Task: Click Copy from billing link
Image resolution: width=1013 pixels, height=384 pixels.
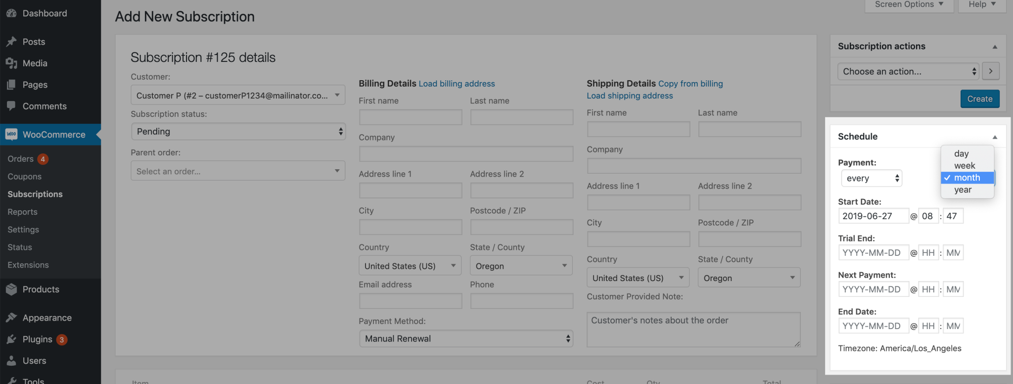Action: (691, 84)
